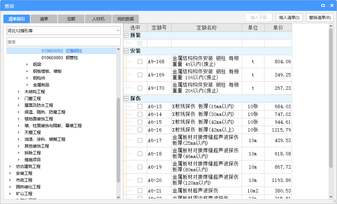Viewport: 337px width, 204px height.
Task: Check the box for A6-14
Action: 140,114
